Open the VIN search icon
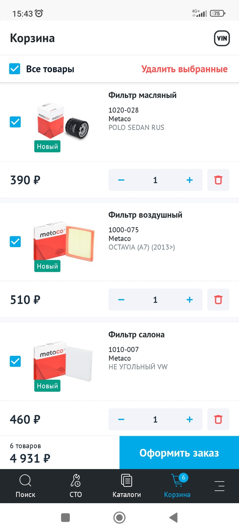Image resolution: width=239 pixels, height=532 pixels. tap(222, 38)
